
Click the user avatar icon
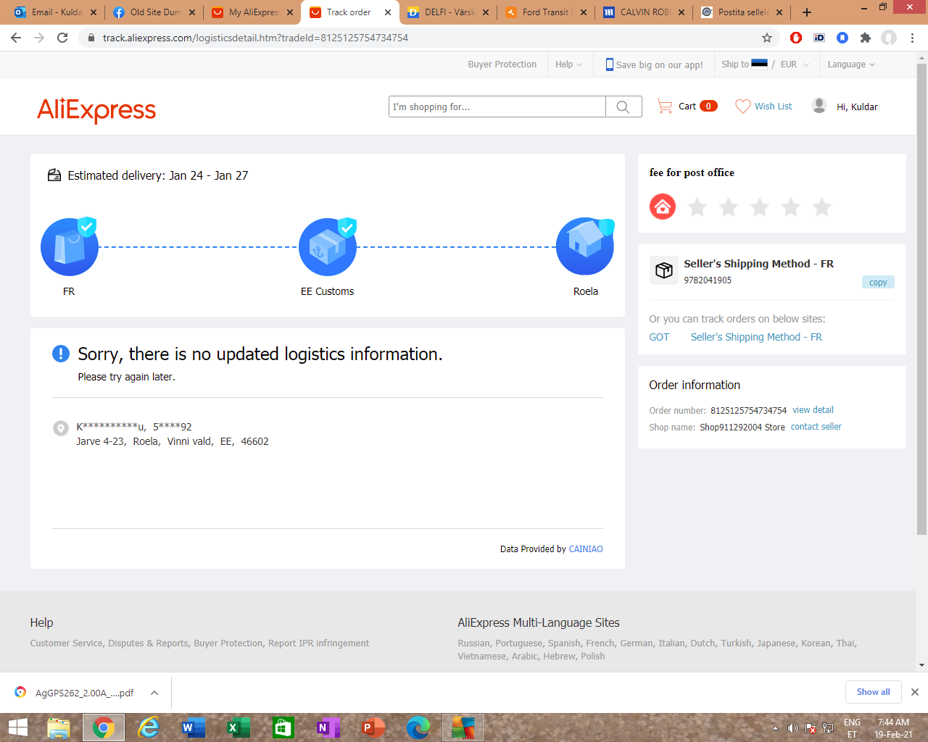pyautogui.click(x=819, y=106)
